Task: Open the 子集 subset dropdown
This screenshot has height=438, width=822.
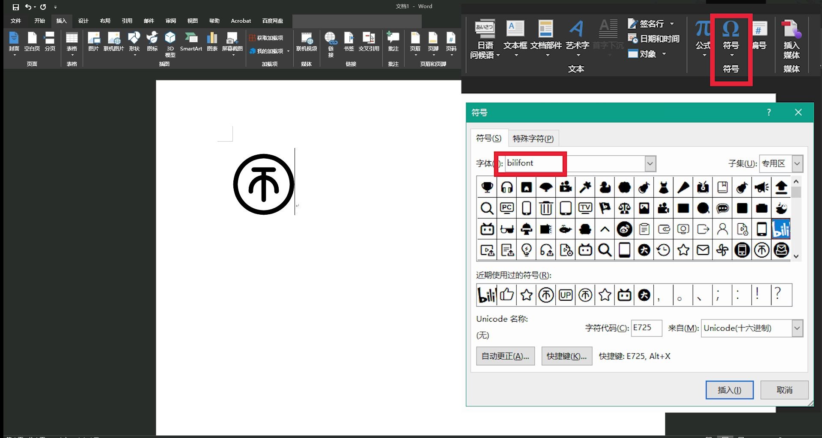Action: point(797,163)
